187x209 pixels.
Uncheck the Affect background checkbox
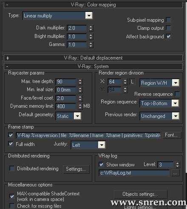tap(168, 36)
